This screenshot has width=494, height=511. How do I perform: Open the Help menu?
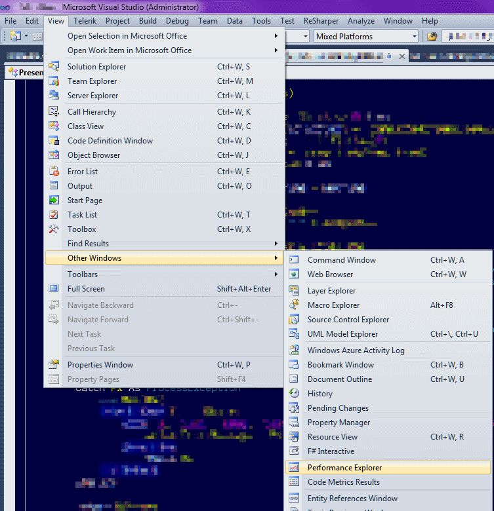[x=430, y=21]
